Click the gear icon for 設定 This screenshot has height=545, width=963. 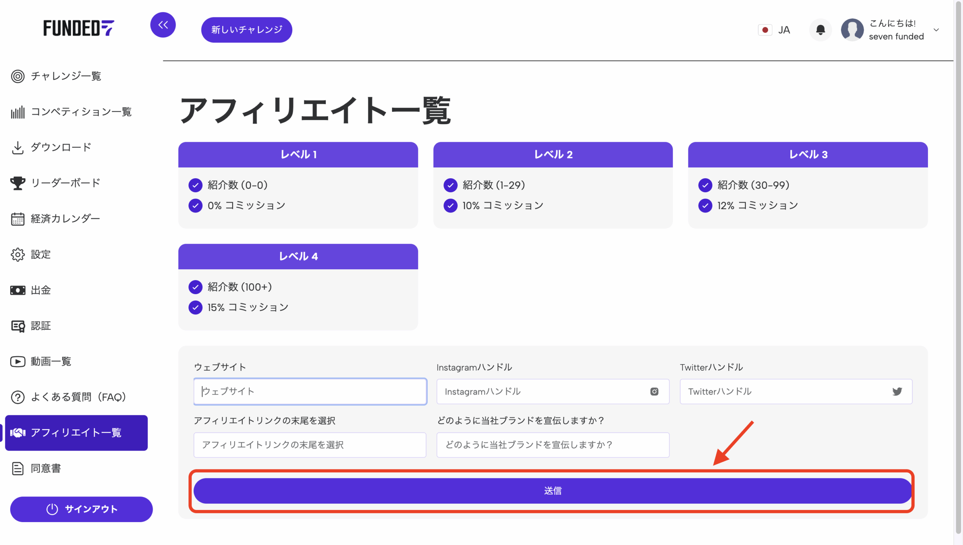click(x=18, y=255)
